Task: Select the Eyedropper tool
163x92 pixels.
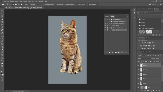Action: [2, 27]
